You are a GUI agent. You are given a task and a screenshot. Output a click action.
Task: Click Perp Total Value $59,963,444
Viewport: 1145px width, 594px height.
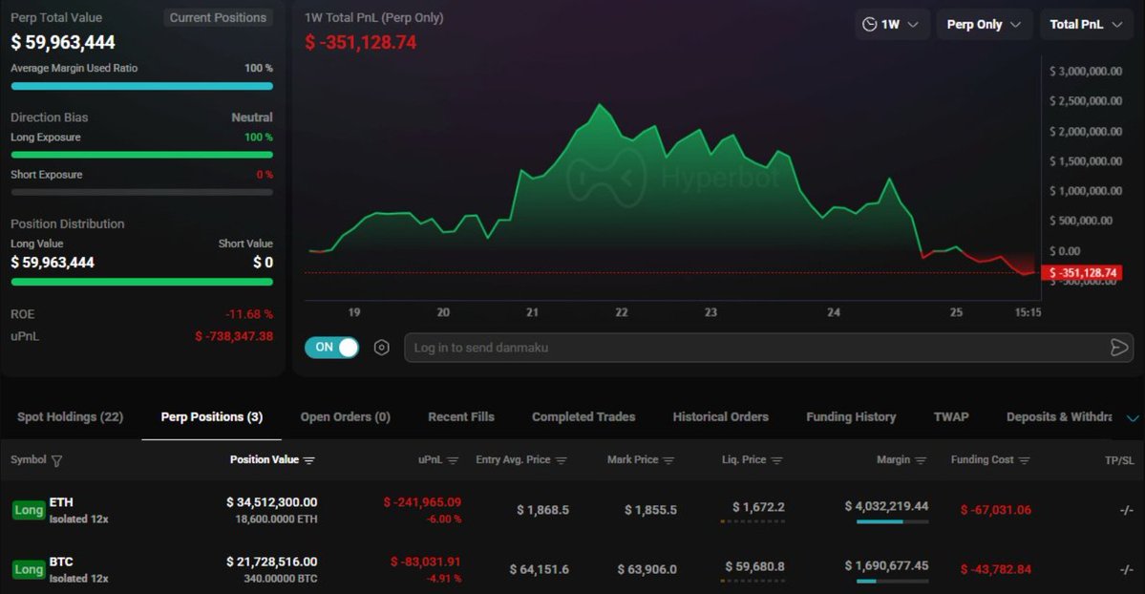(63, 42)
